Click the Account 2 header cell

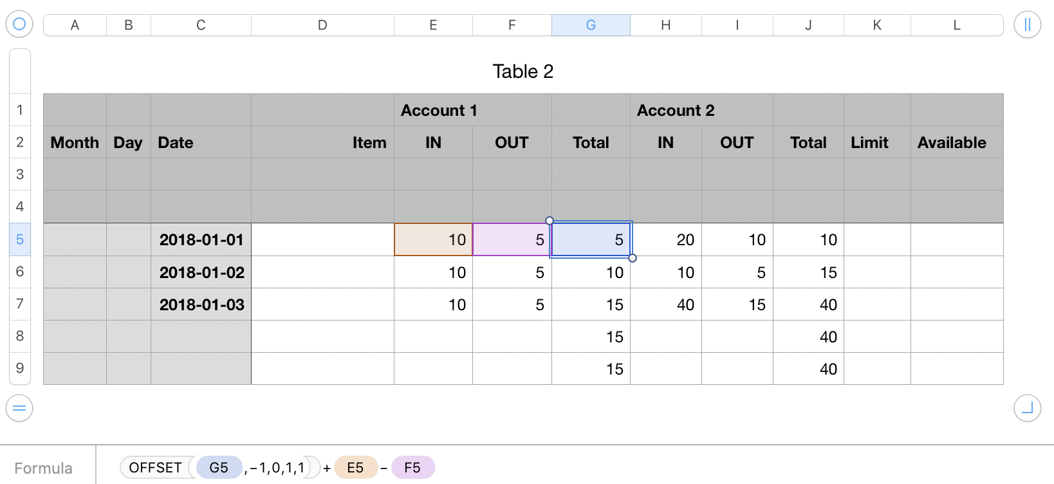click(676, 111)
